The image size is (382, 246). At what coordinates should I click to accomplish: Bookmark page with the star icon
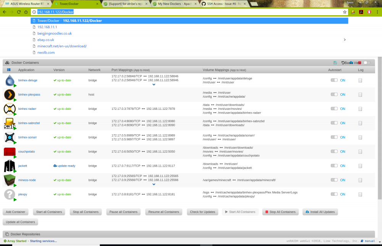click(x=345, y=12)
